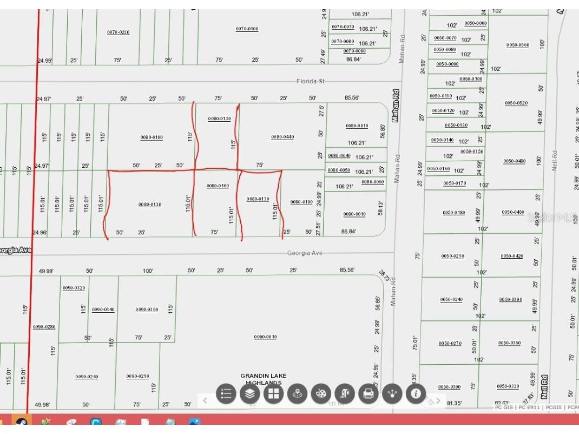Open the draw palette tool

click(321, 393)
